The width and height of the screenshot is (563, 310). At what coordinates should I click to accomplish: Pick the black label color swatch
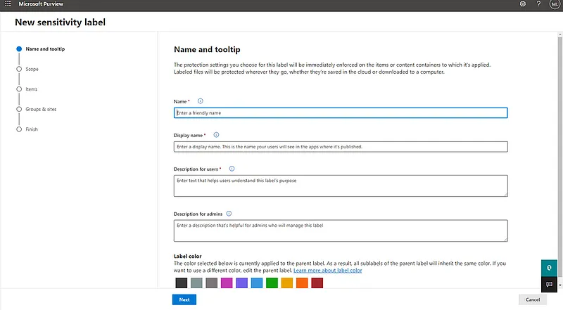(182, 283)
